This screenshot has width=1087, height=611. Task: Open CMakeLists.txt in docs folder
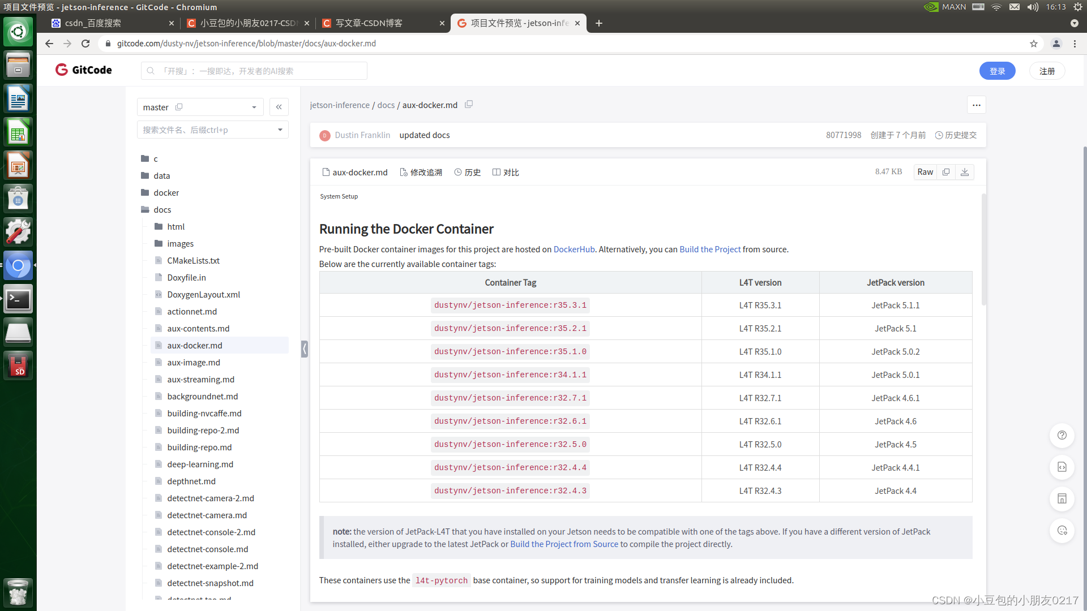[x=193, y=260]
